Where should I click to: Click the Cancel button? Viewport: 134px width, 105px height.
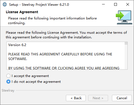point(122,98)
